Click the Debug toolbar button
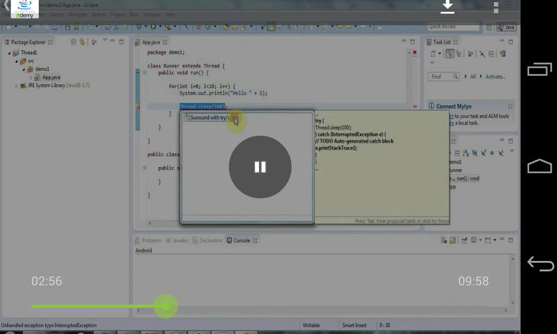 click(139, 26)
